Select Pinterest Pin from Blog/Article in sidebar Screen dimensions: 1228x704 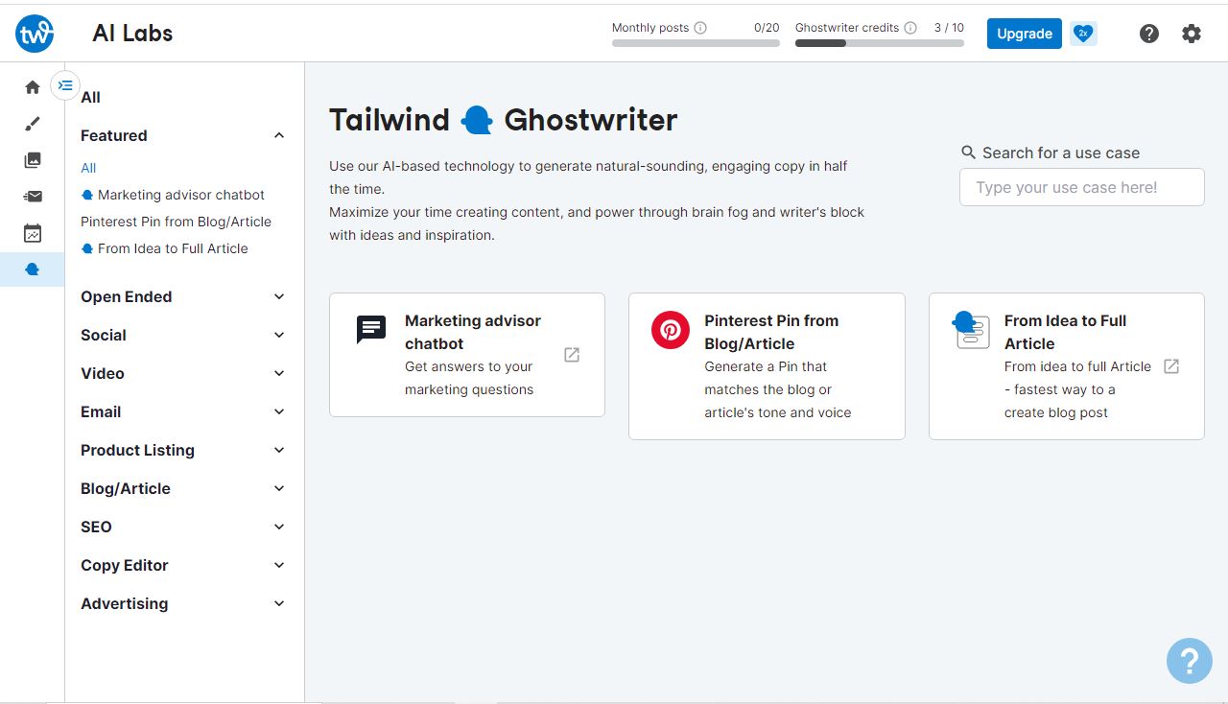pyautogui.click(x=177, y=222)
